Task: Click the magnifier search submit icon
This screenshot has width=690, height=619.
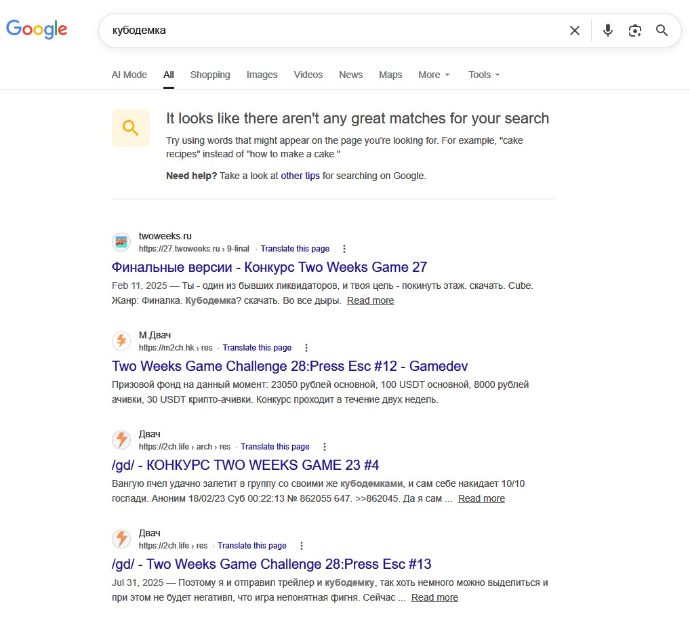Action: 662,31
